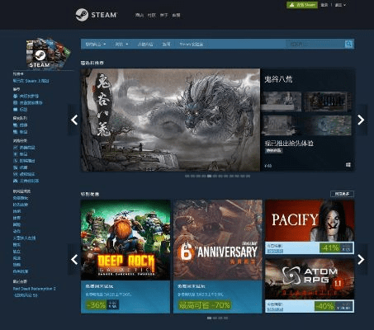Open the Points Shop tab in the nav bar
Image resolution: width=374 pixels, height=330 pixels.
click(145, 44)
